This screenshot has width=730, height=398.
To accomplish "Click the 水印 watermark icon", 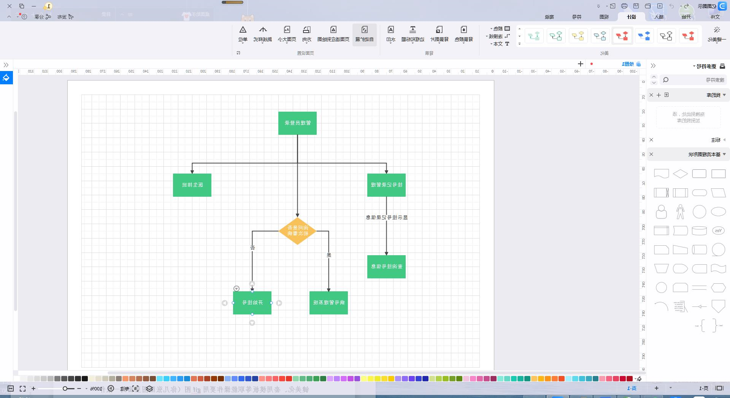I will [x=390, y=30].
